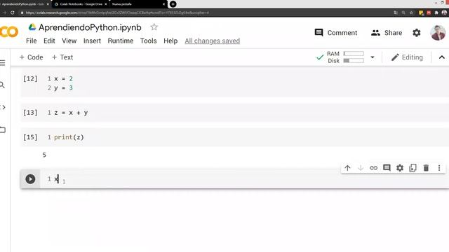The height and width of the screenshot is (252, 449).
Task: Open the File menu
Action: tap(31, 41)
